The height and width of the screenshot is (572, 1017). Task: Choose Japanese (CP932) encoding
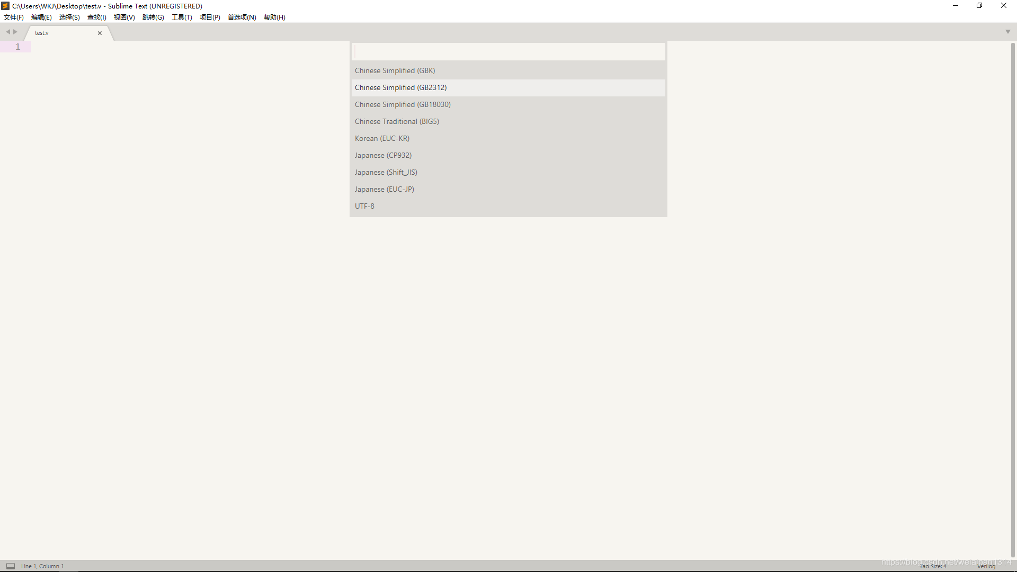[383, 155]
